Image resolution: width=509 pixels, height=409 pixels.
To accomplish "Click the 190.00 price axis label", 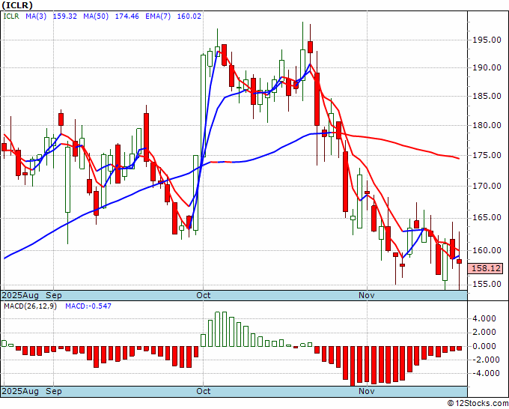I will (x=486, y=67).
